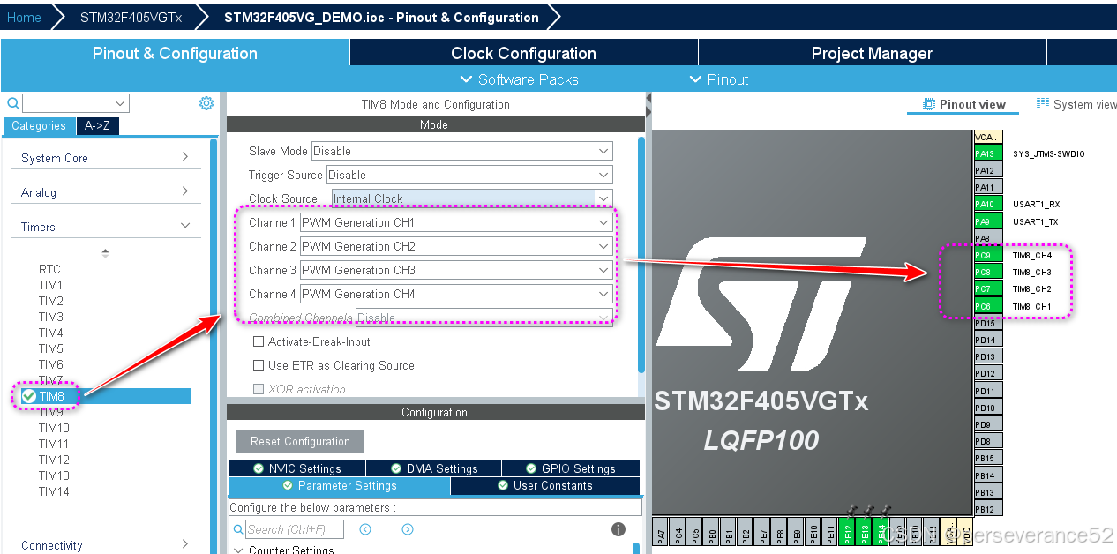Open the DMA Settings tab
The width and height of the screenshot is (1117, 554).
coord(433,468)
